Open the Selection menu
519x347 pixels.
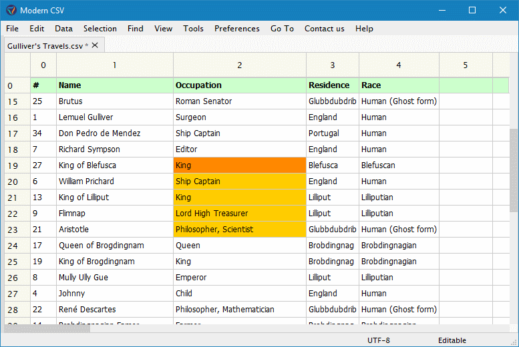coord(100,29)
